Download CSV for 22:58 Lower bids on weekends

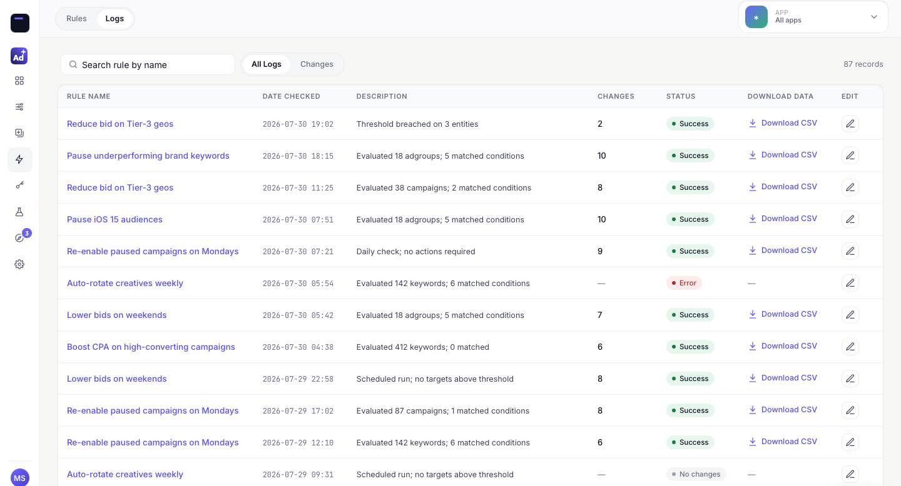[x=783, y=378]
